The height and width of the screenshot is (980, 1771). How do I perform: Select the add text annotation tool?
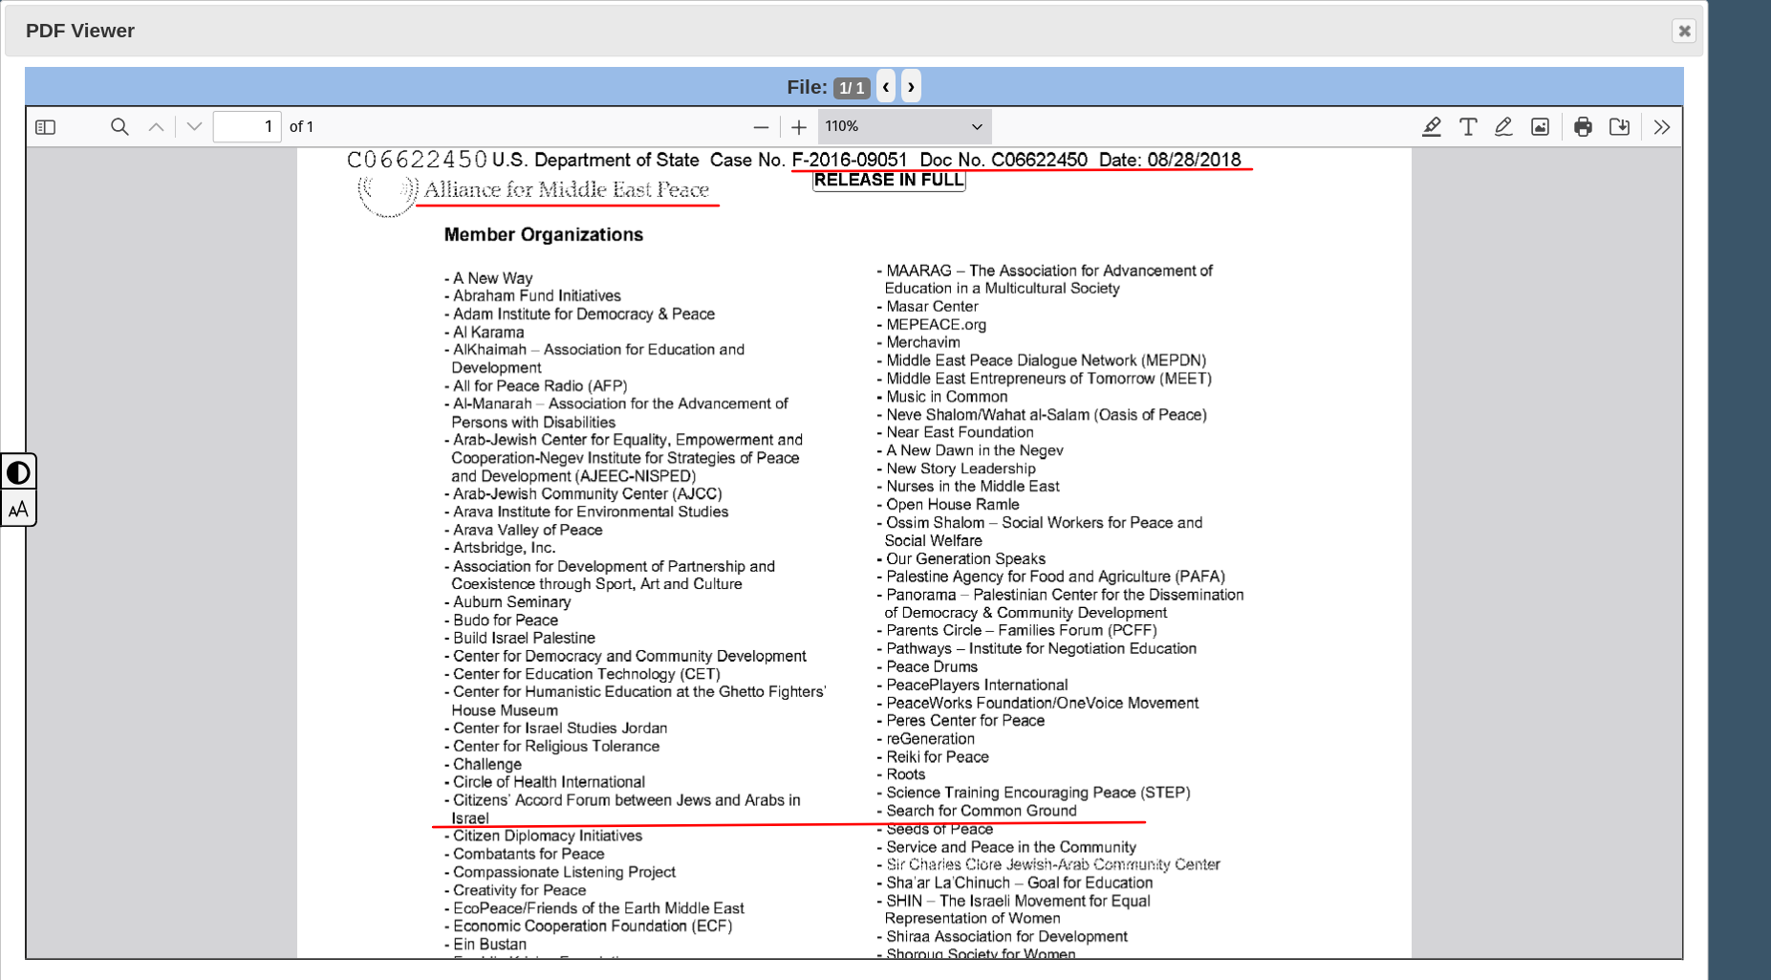coord(1468,127)
